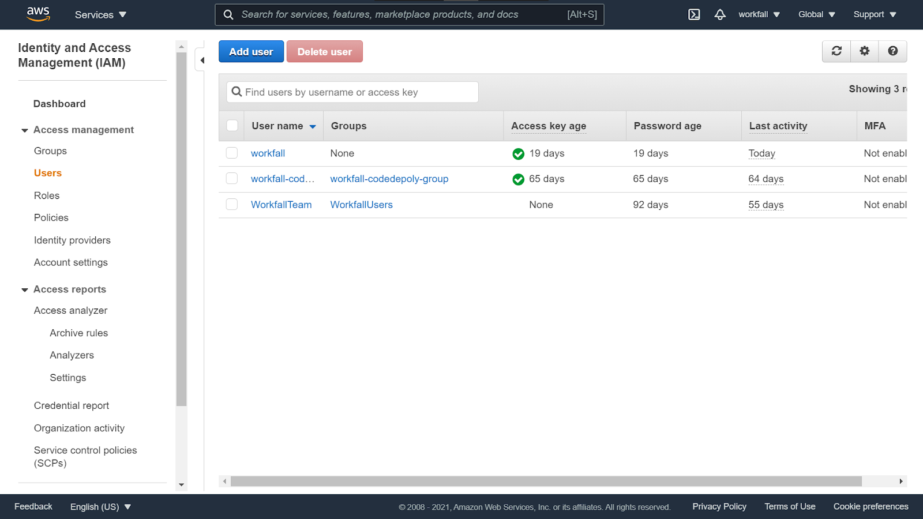
Task: Toggle the select-all users checkbox
Action: [x=232, y=126]
